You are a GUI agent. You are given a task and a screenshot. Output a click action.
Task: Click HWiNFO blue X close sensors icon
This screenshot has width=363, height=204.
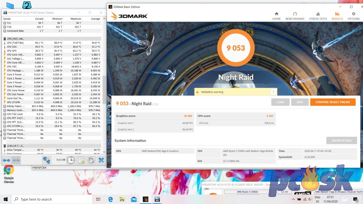click(x=101, y=160)
